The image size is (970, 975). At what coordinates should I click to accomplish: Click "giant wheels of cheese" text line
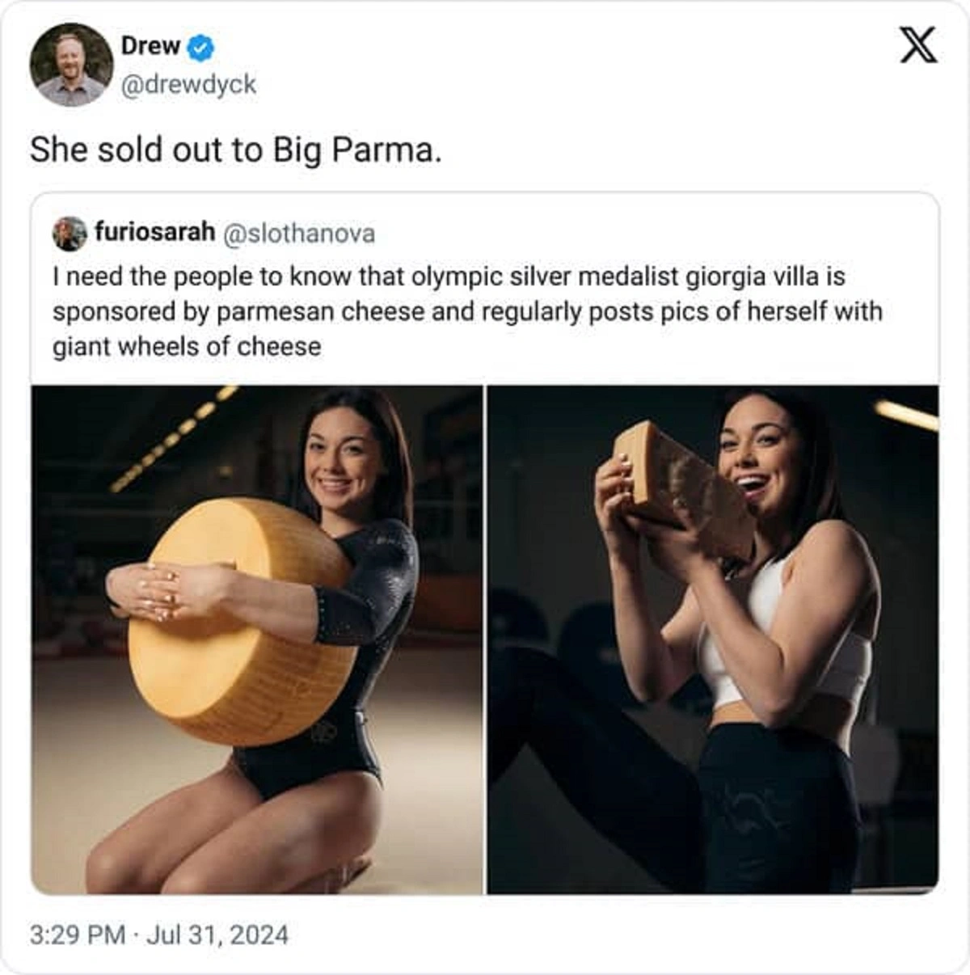tap(187, 347)
